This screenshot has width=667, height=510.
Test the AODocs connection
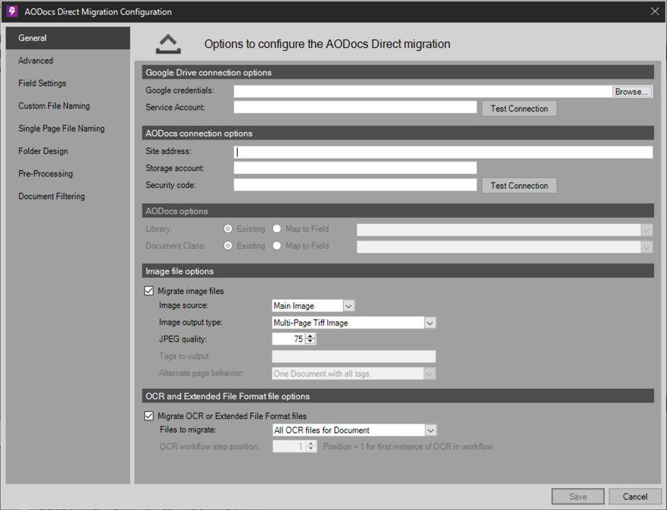coord(519,186)
